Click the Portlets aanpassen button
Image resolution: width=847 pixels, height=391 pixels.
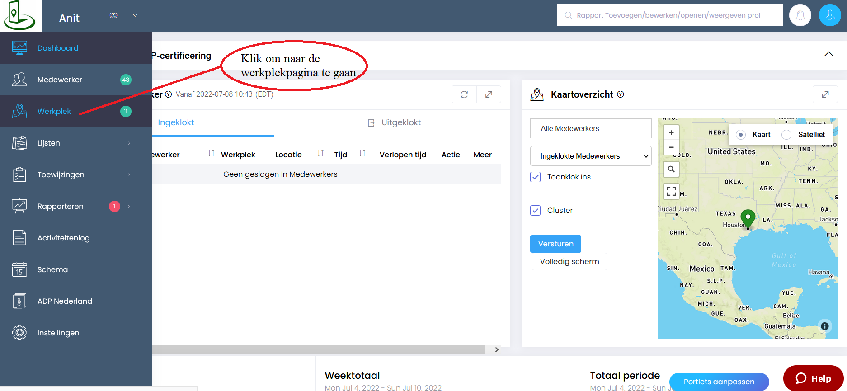[719, 382]
